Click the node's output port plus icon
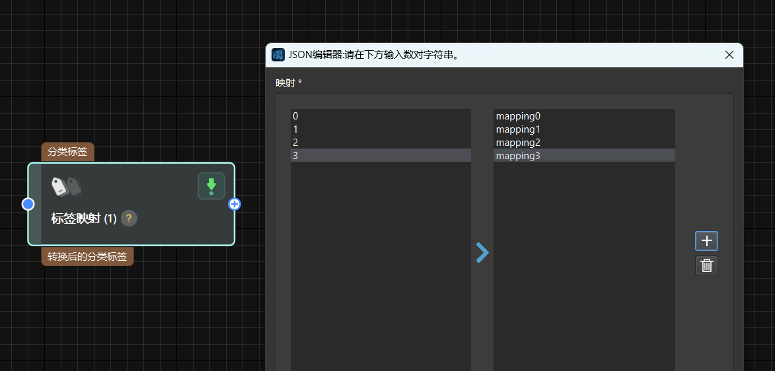 [235, 204]
